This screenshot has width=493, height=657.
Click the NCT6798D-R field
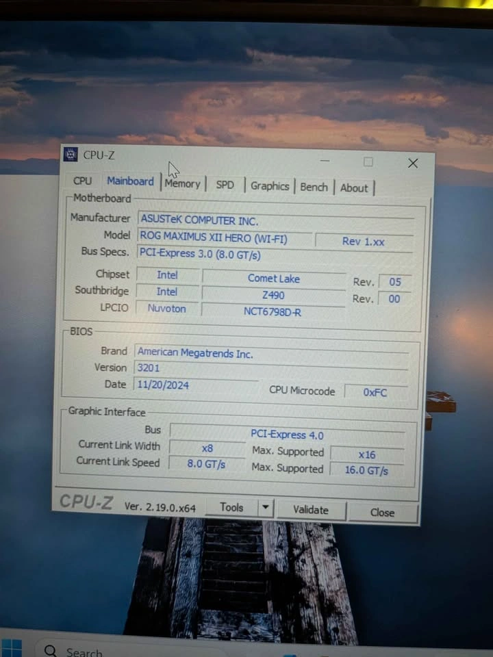click(273, 312)
